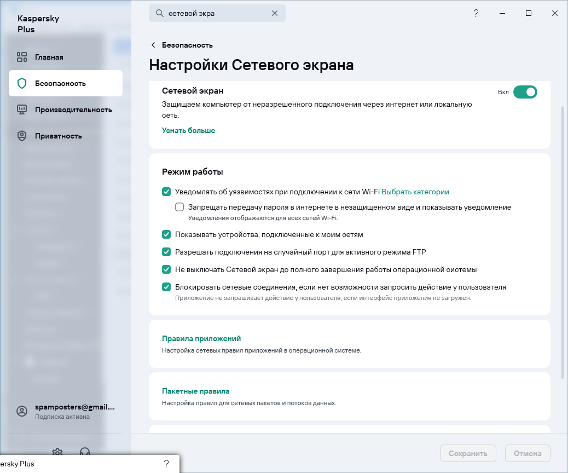Click the Производительность monitor icon
Viewport: 568px width, 473px height.
click(22, 109)
